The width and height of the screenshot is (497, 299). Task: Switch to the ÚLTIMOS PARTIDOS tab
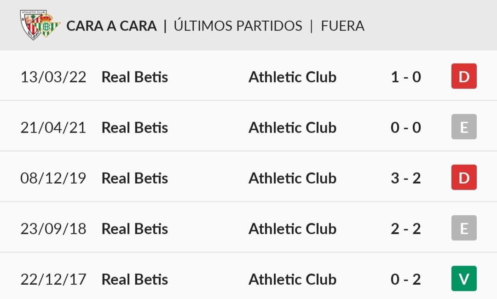[238, 25]
